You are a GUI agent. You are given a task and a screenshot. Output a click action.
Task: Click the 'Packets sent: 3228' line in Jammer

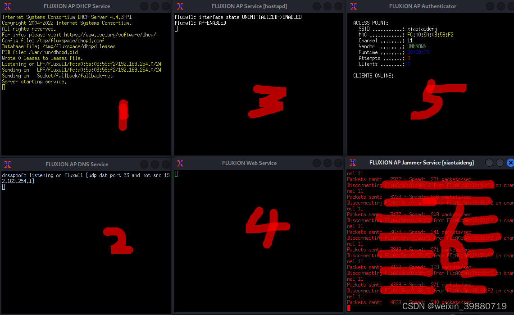pyautogui.click(x=409, y=197)
